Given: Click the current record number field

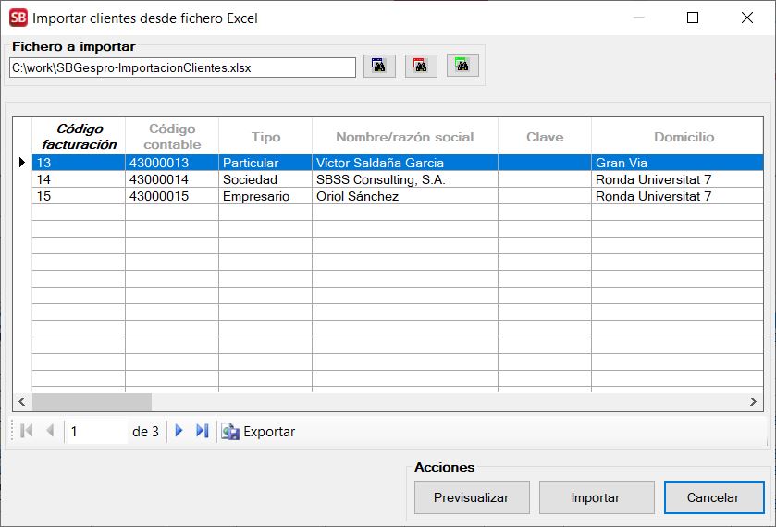Looking at the screenshot, I should click(96, 432).
